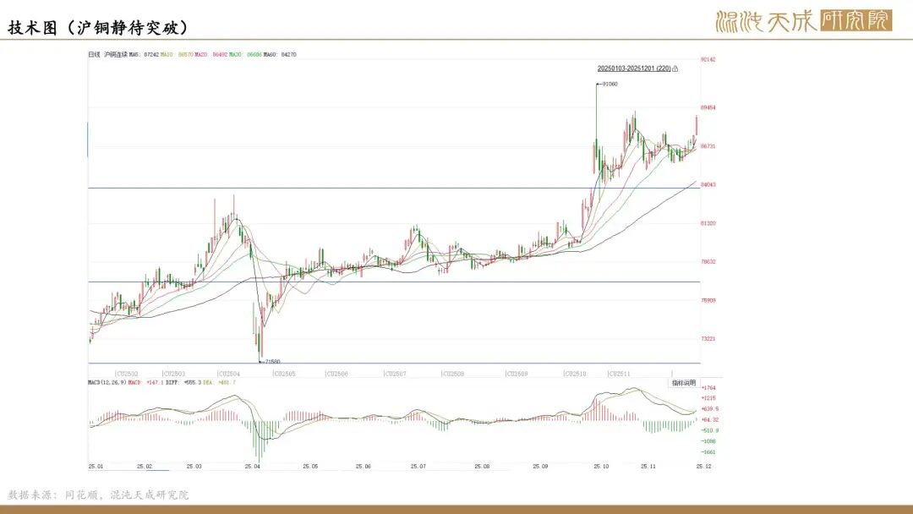Click the MA20 indicator value
Screen dimensions: 913x514
tap(210, 55)
